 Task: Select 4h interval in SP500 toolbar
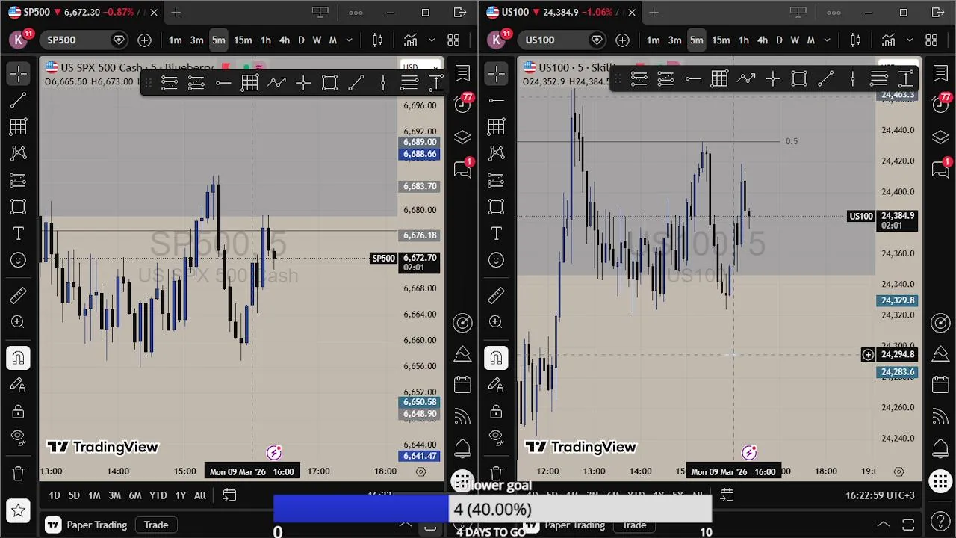coord(285,40)
